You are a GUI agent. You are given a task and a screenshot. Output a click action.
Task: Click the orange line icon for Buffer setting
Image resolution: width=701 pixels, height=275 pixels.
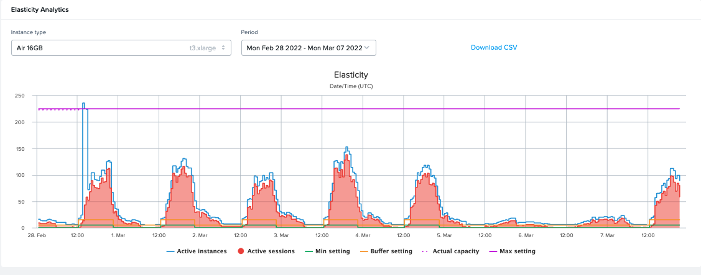[364, 251]
